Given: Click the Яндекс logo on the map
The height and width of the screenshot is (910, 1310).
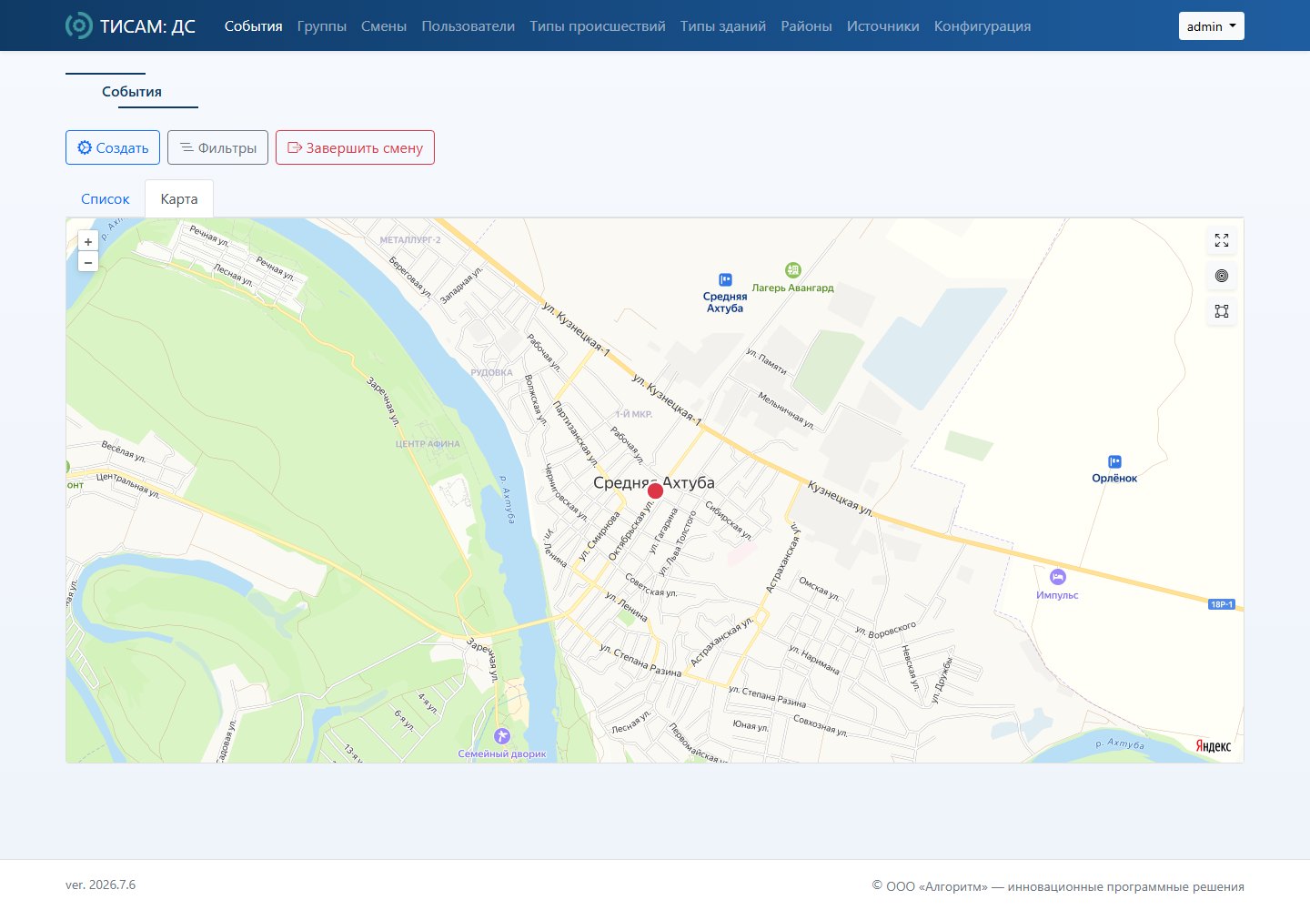Looking at the screenshot, I should click(1213, 746).
